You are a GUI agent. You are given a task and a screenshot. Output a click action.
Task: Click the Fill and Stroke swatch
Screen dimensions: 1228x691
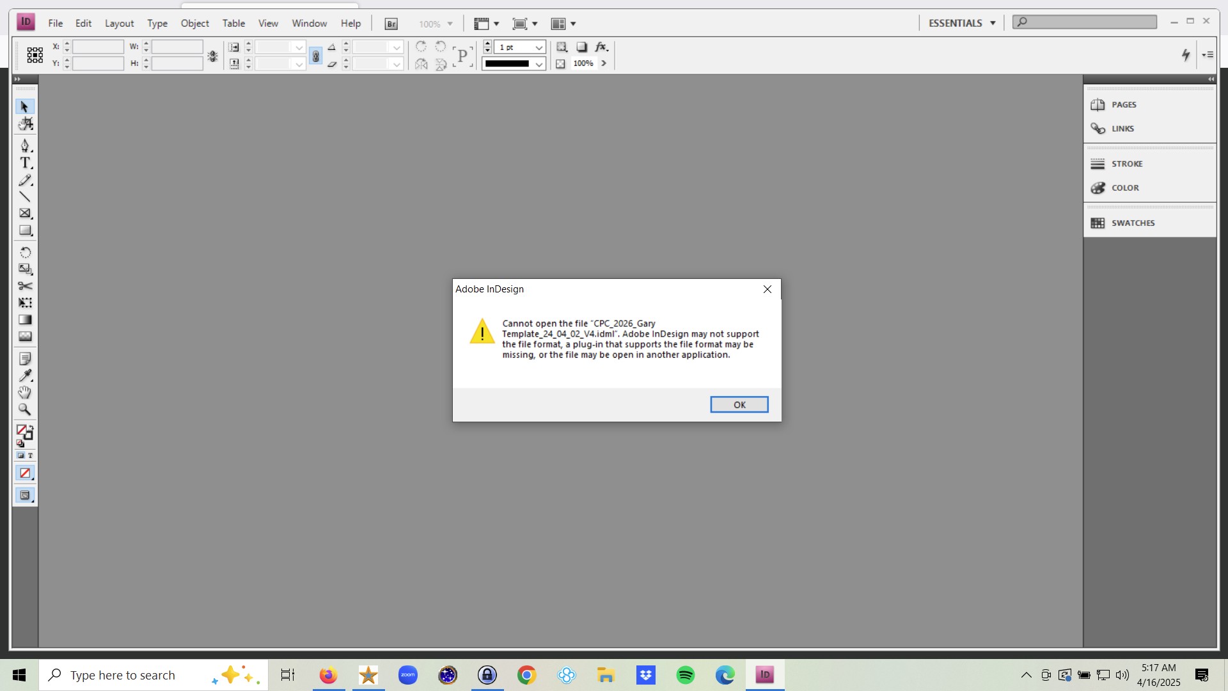25,433
